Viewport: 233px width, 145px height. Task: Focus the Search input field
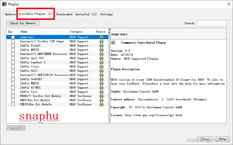(x=212, y=23)
